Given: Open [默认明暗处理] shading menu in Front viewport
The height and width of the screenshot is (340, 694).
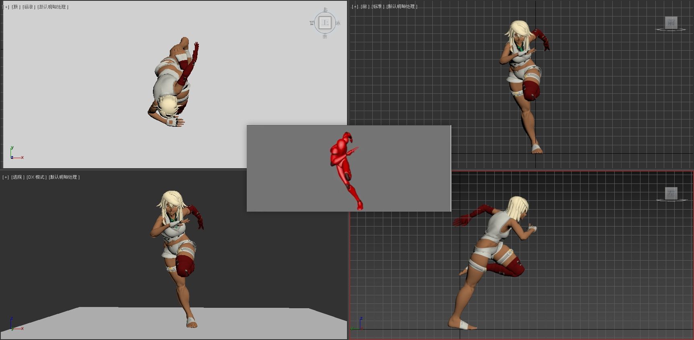Looking at the screenshot, I should pos(402,6).
